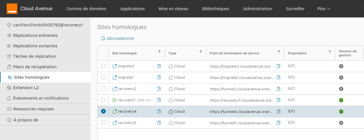Screen dimensions: 364x140
Task: Click the selected recovery4 radio button
Action: [x=103, y=111]
